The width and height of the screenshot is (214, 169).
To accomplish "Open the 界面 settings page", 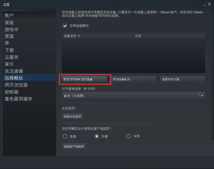I will click(29, 36).
